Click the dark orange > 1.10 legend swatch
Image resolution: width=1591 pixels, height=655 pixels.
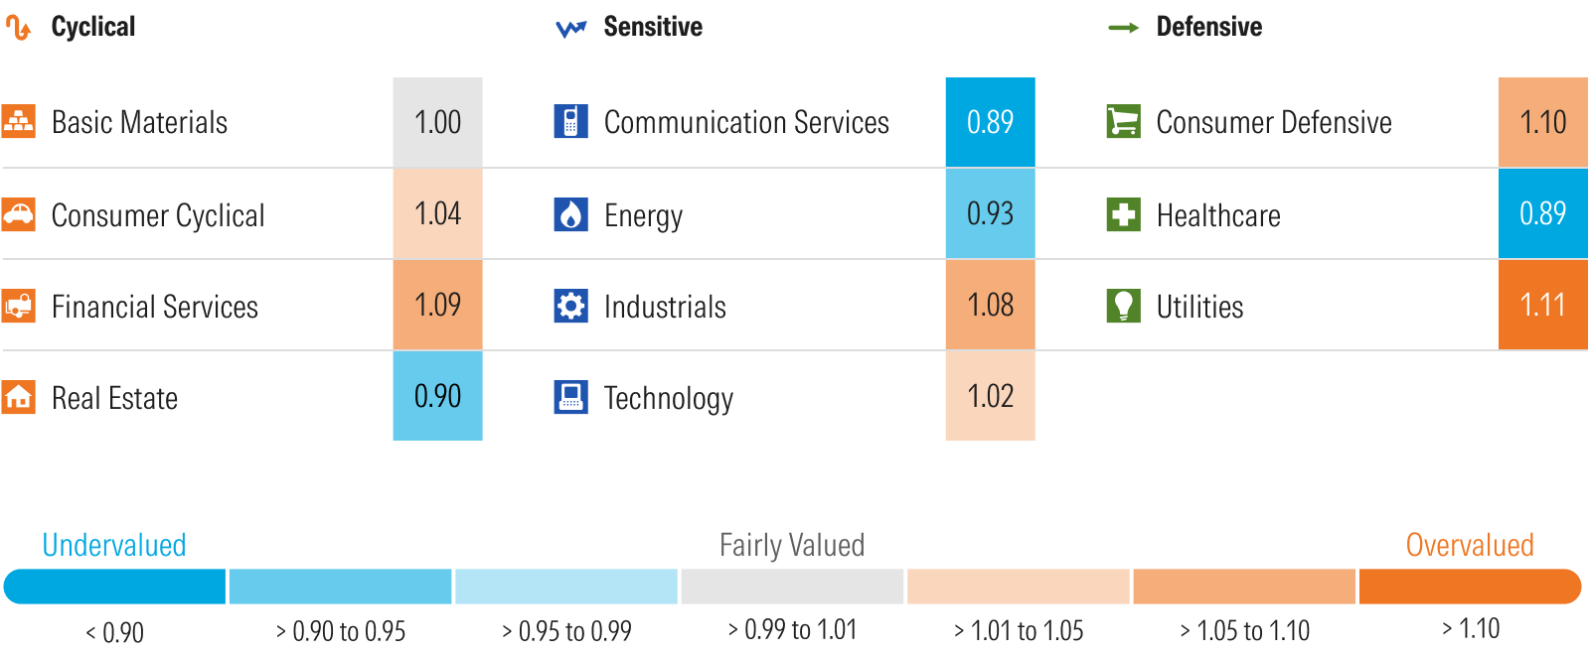click(x=1469, y=587)
